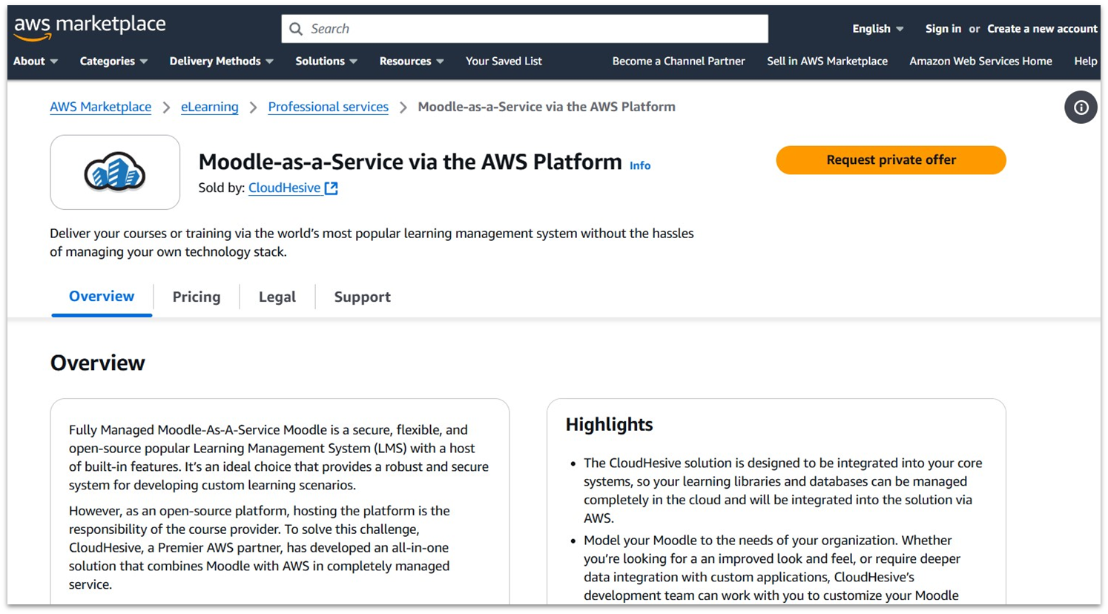
Task: Open the Solutions dropdown menu
Action: tap(326, 62)
